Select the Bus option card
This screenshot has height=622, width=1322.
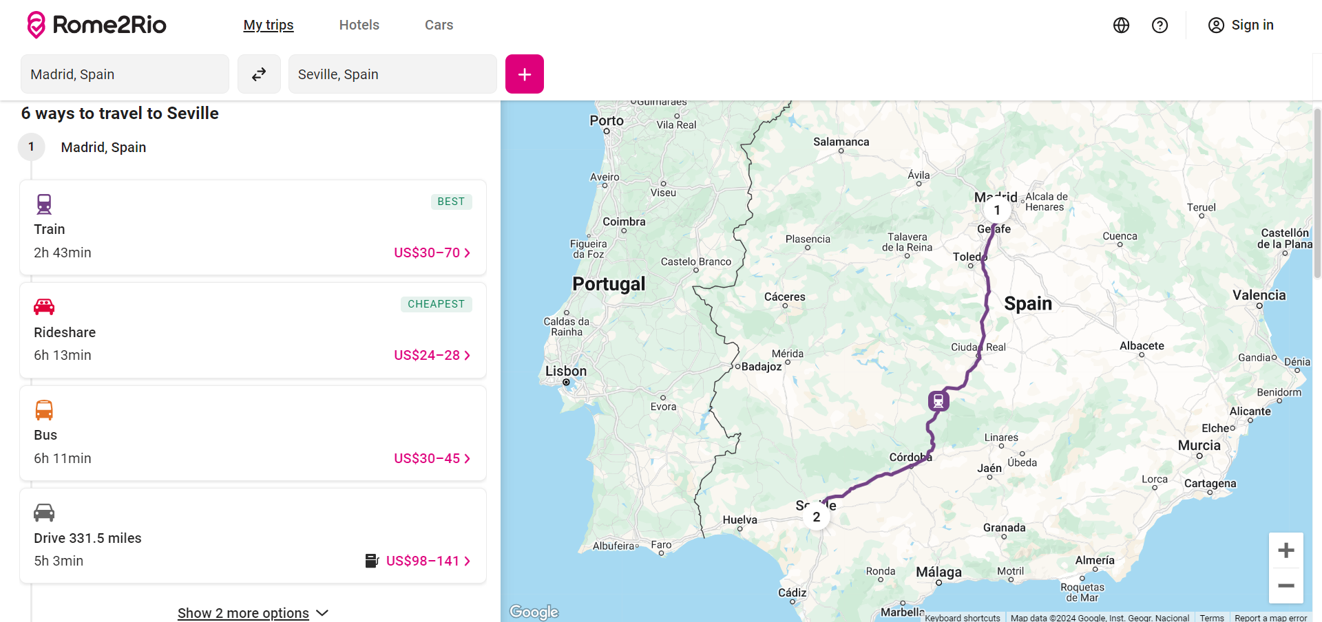(x=253, y=433)
